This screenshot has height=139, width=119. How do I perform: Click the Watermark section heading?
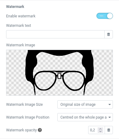tap(15, 7)
